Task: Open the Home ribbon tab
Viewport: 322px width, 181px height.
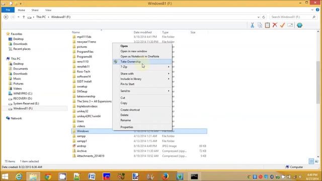Action: coord(21,10)
